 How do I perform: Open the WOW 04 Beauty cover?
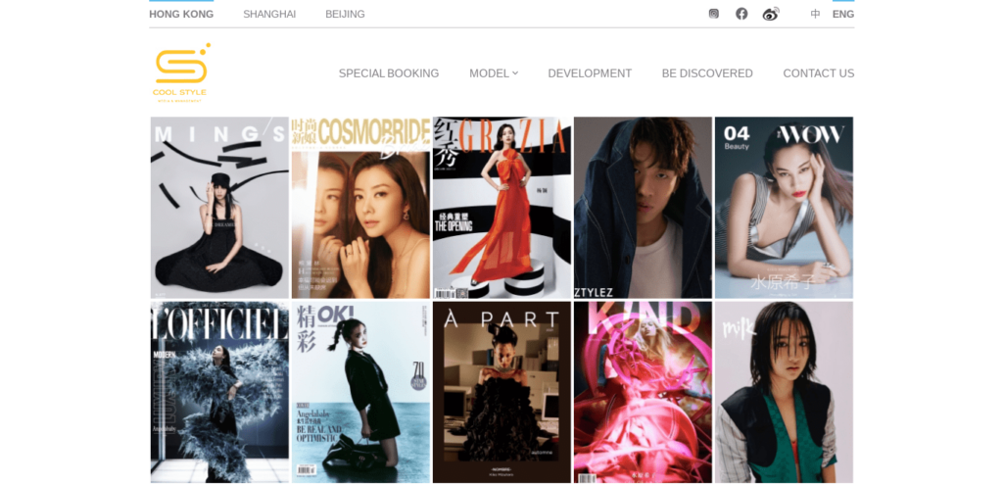pyautogui.click(x=784, y=207)
